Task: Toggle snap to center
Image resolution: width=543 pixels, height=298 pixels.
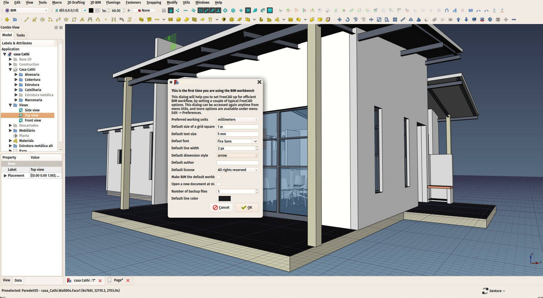Action: pyautogui.click(x=233, y=10)
